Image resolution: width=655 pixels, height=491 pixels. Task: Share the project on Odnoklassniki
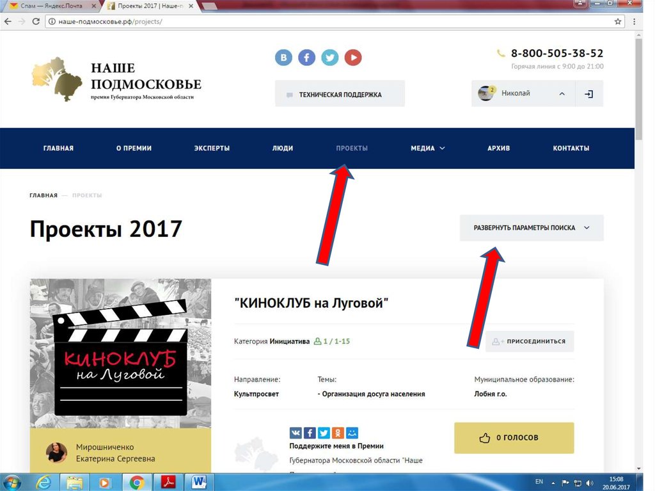click(338, 433)
